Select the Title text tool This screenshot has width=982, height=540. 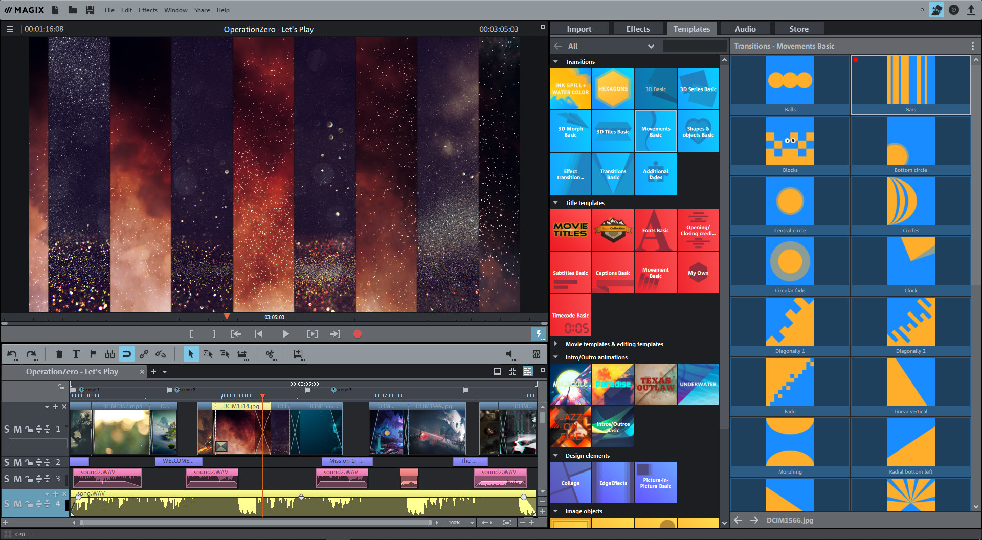coord(76,354)
